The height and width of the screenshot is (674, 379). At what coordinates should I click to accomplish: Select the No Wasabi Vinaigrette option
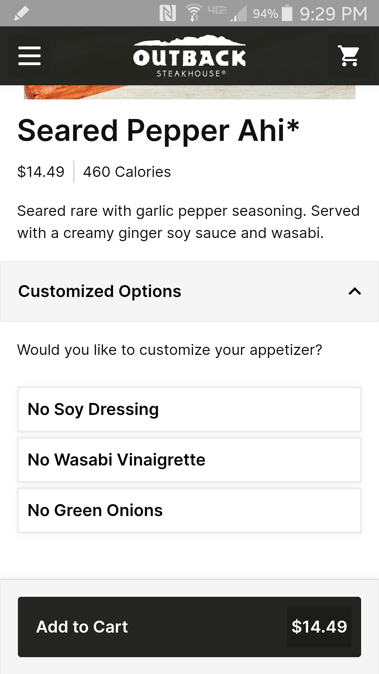[189, 460]
